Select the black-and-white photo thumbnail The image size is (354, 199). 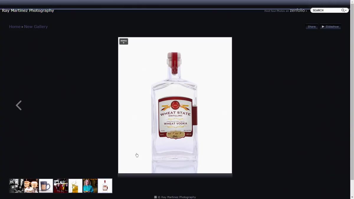point(17,186)
